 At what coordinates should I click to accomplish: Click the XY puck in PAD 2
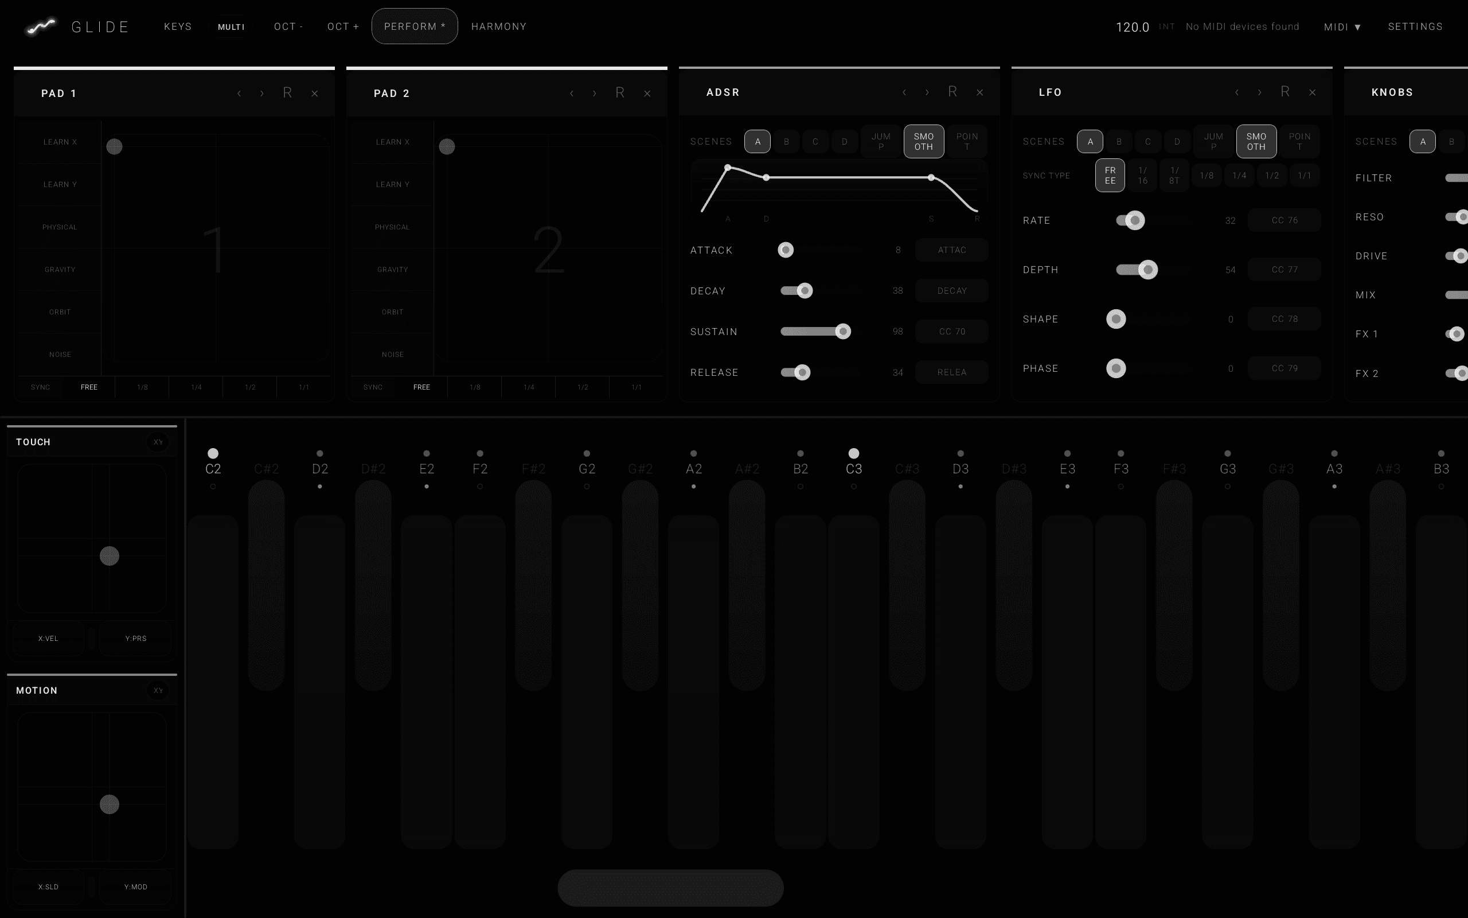point(447,146)
